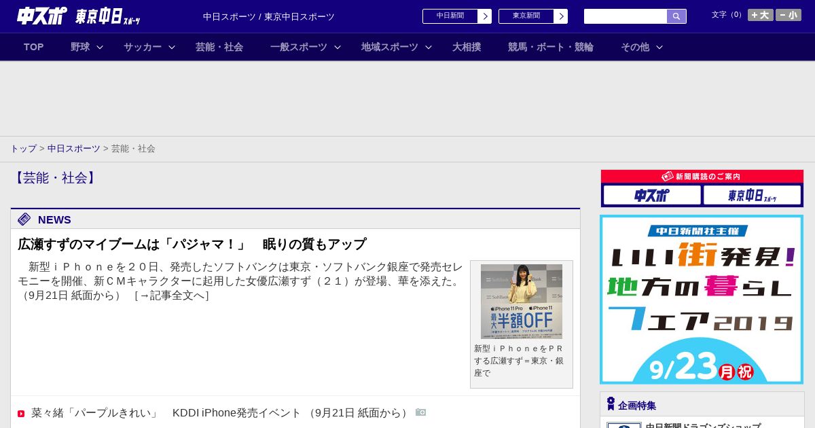The height and width of the screenshot is (428, 815).
Task: Click the arrow beside 中日新聞
Action: pos(485,16)
